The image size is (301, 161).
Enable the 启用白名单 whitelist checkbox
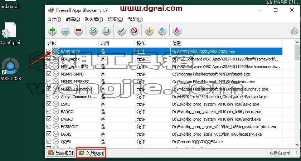click(x=294, y=153)
